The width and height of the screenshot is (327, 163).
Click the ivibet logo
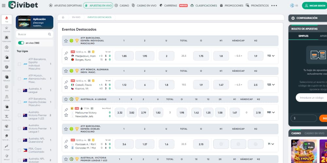point(23,5)
